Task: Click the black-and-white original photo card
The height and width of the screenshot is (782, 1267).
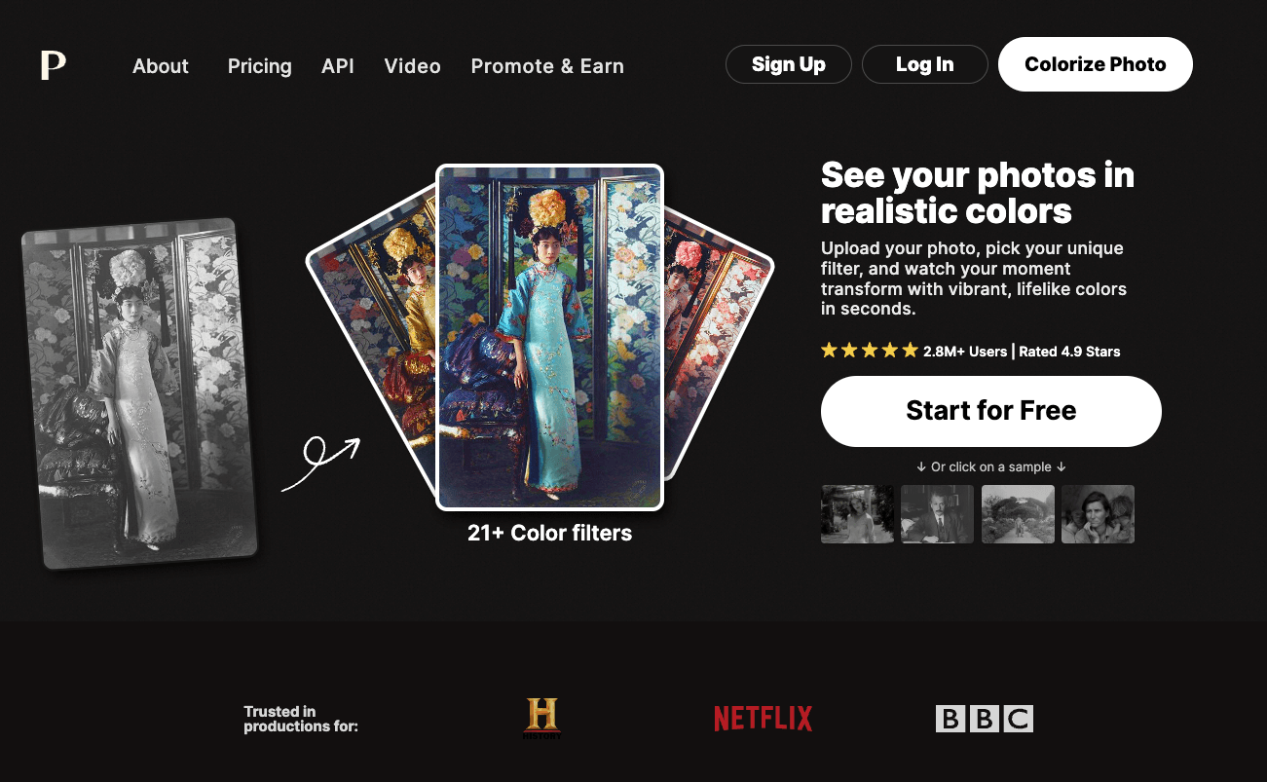Action: tap(139, 393)
